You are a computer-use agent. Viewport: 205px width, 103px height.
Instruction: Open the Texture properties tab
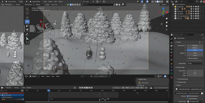(x=171, y=77)
